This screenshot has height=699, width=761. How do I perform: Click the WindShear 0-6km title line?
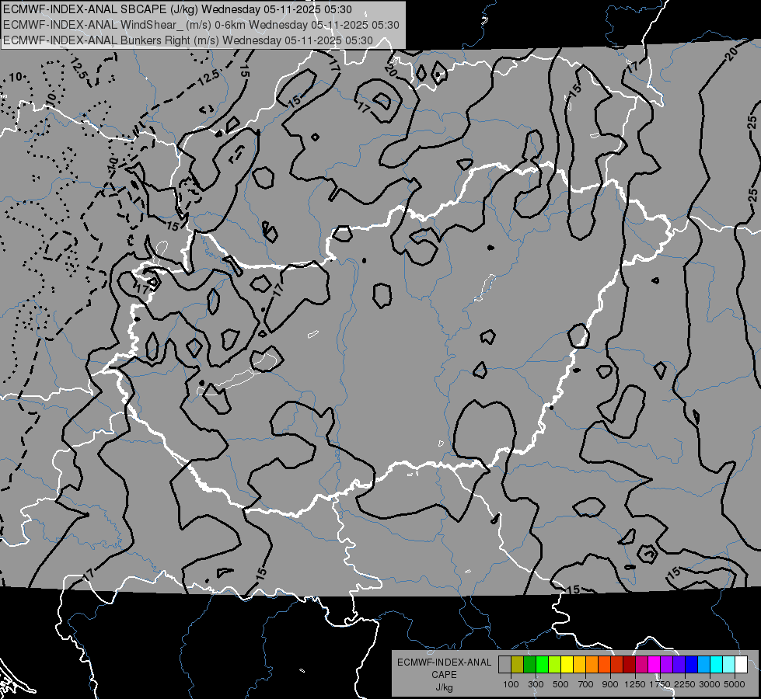(201, 25)
